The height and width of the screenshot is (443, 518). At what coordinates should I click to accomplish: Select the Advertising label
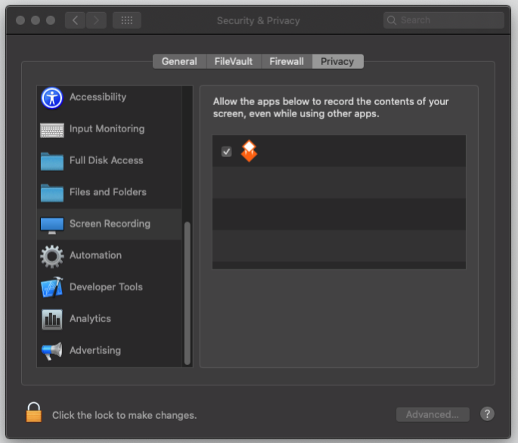pos(95,351)
